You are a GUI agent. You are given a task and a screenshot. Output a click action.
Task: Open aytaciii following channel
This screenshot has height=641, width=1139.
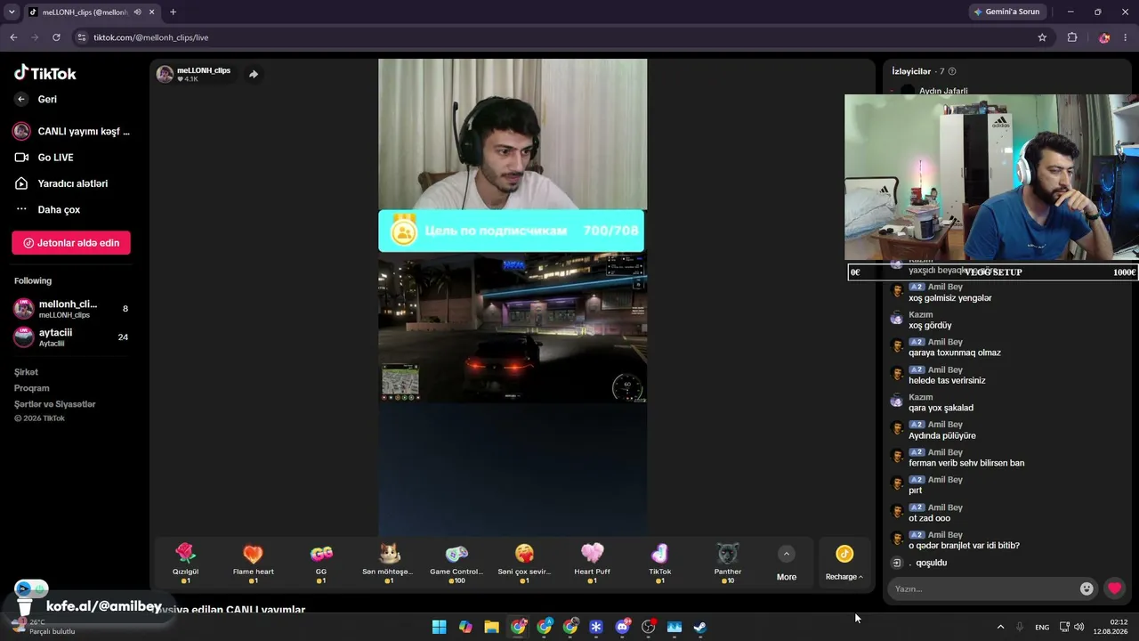pos(71,337)
